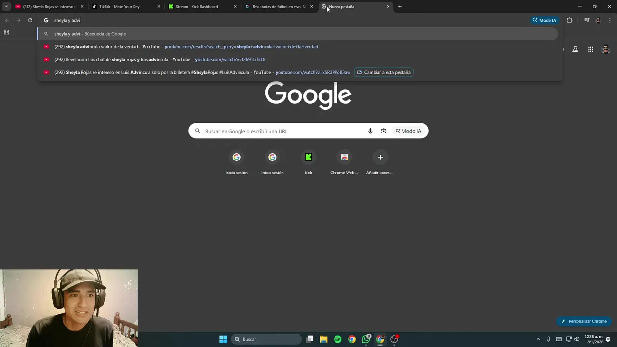Open 'sheyla advincula varlor de la verdad' suggestion
The height and width of the screenshot is (347, 617).
pos(297,47)
